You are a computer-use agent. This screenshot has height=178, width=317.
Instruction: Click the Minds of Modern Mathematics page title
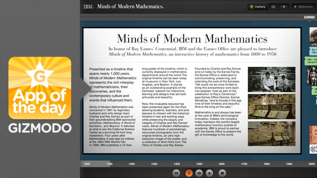192,38
